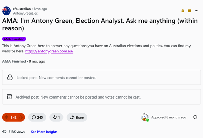Upvote the Antony Green AMA post
This screenshot has height=138, width=203.
(x=7, y=117)
